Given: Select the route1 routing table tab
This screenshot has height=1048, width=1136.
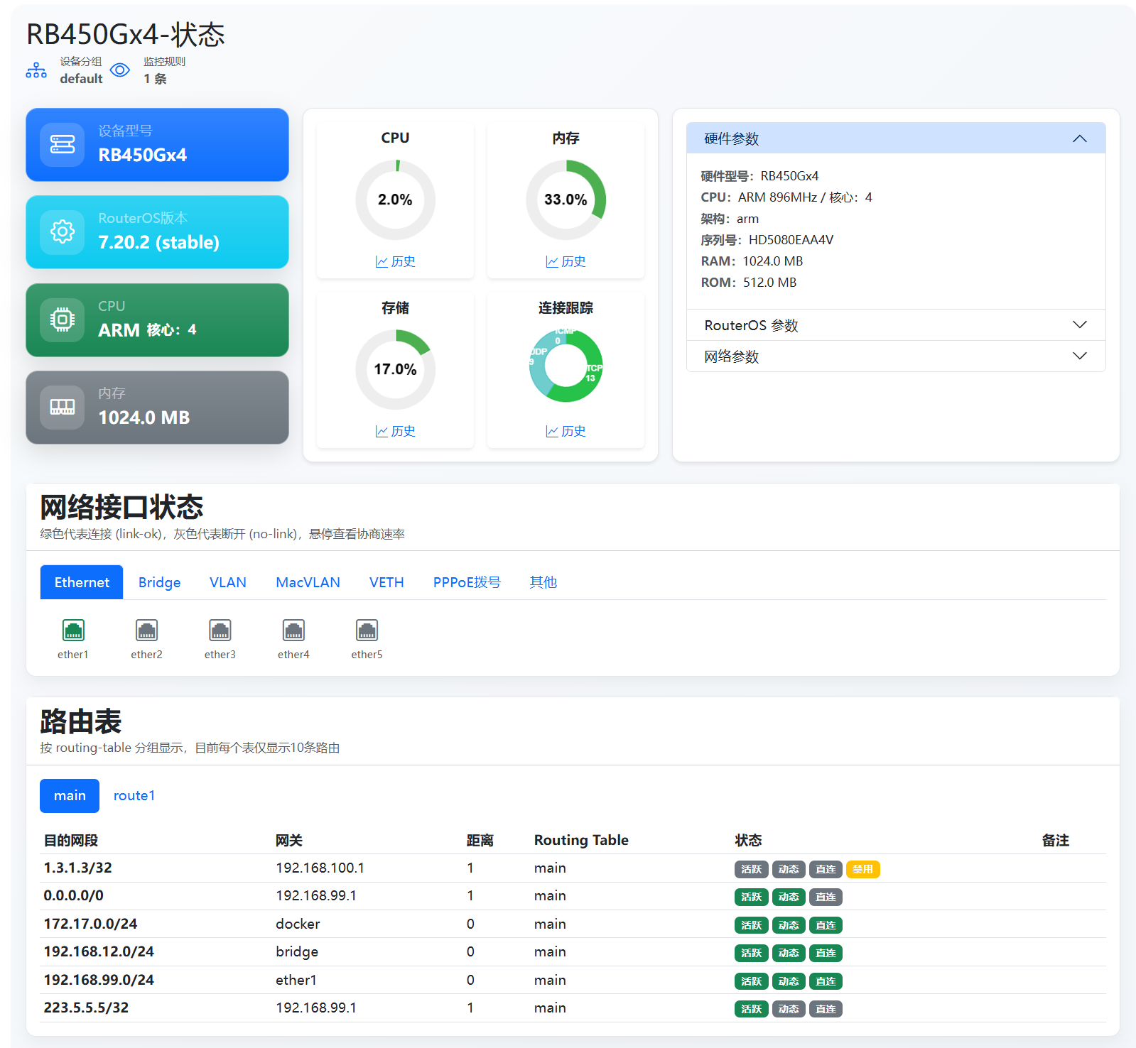Looking at the screenshot, I should tap(134, 796).
